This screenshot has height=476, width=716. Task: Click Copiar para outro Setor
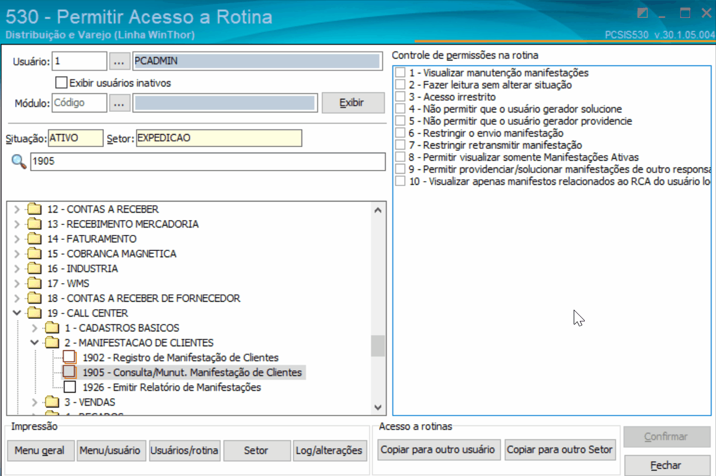(560, 449)
